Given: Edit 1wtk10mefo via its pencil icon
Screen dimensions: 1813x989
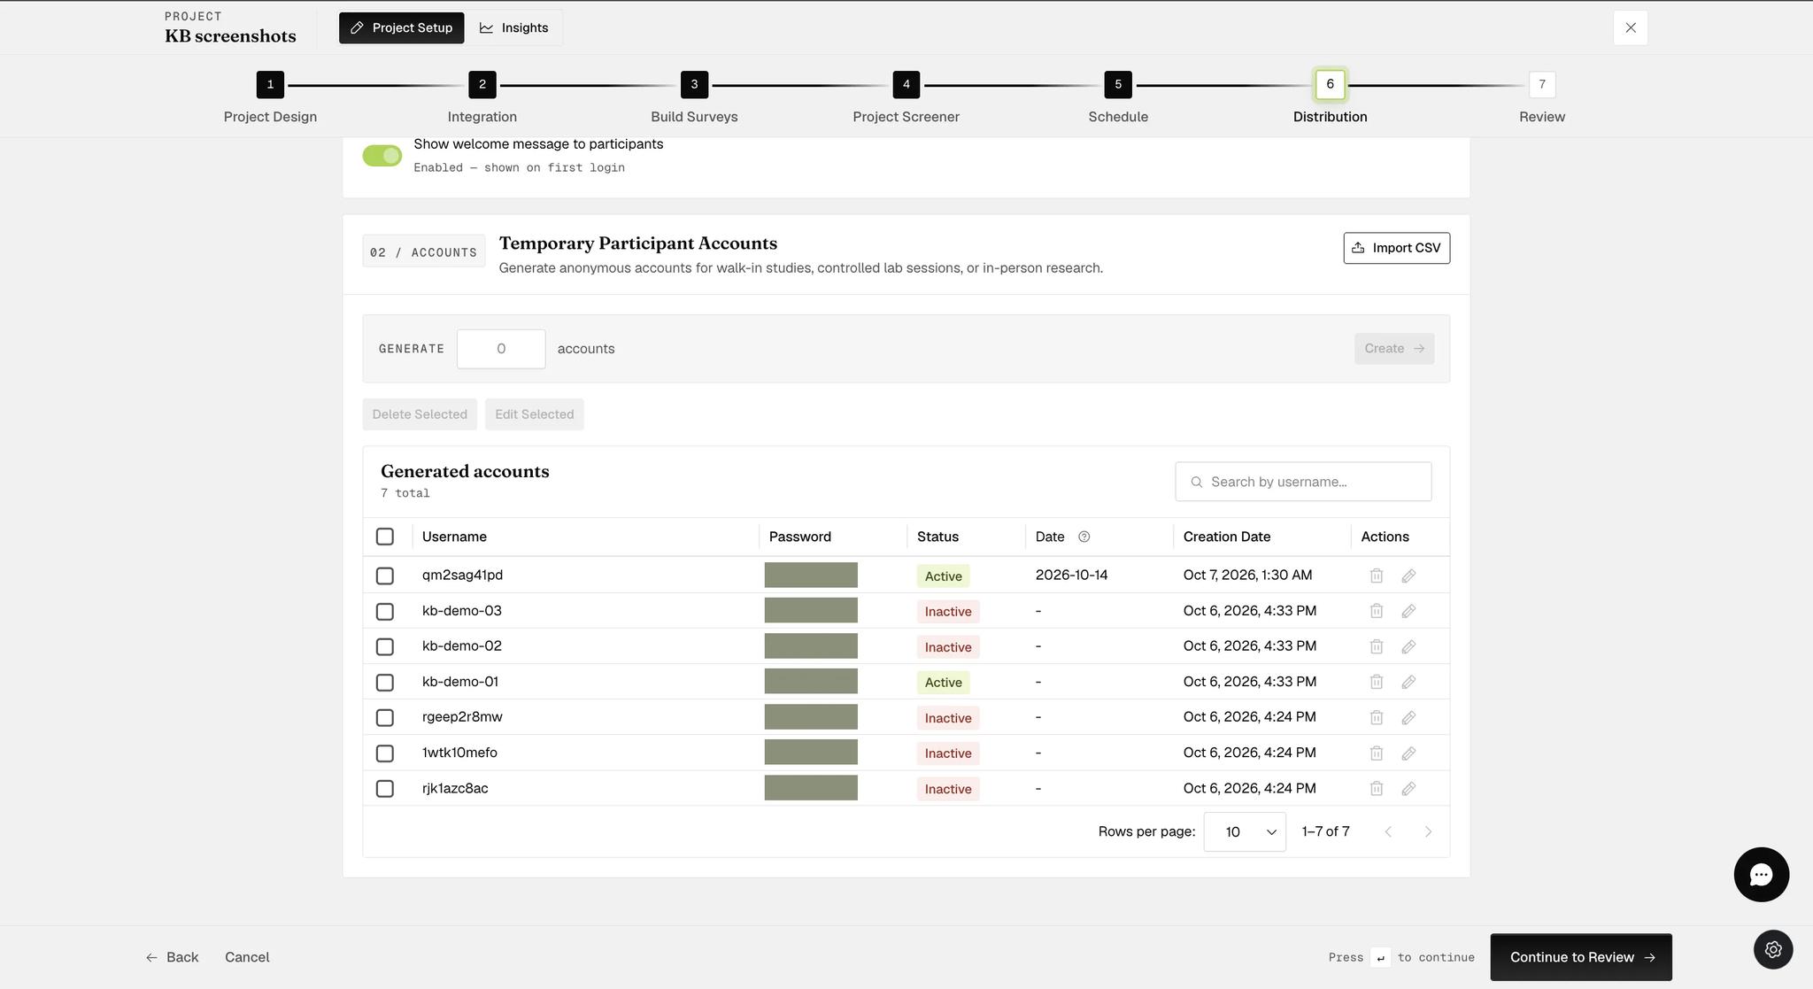Looking at the screenshot, I should point(1408,753).
